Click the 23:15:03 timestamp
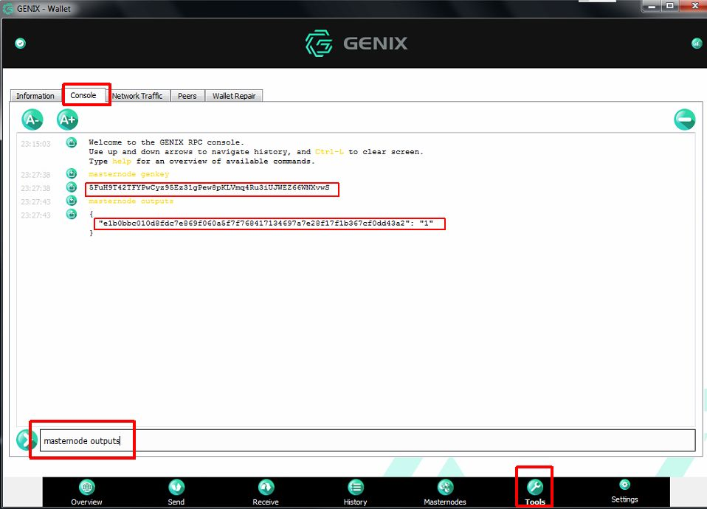This screenshot has height=509, width=707. coord(35,144)
